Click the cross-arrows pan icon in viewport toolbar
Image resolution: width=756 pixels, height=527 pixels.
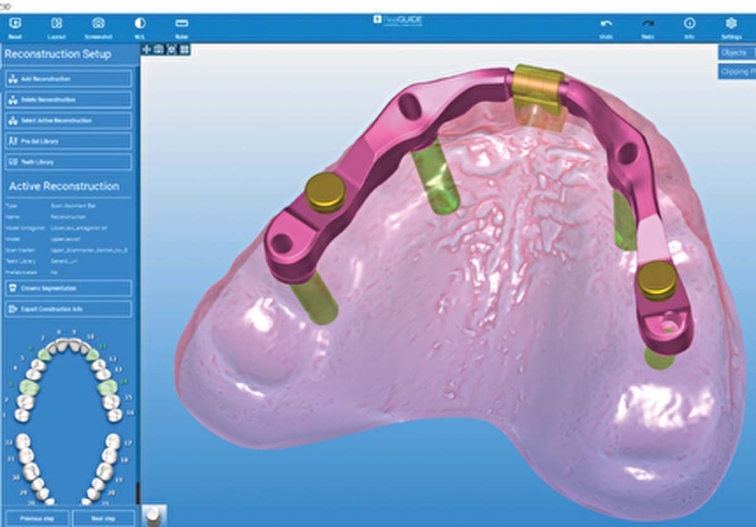click(x=147, y=49)
